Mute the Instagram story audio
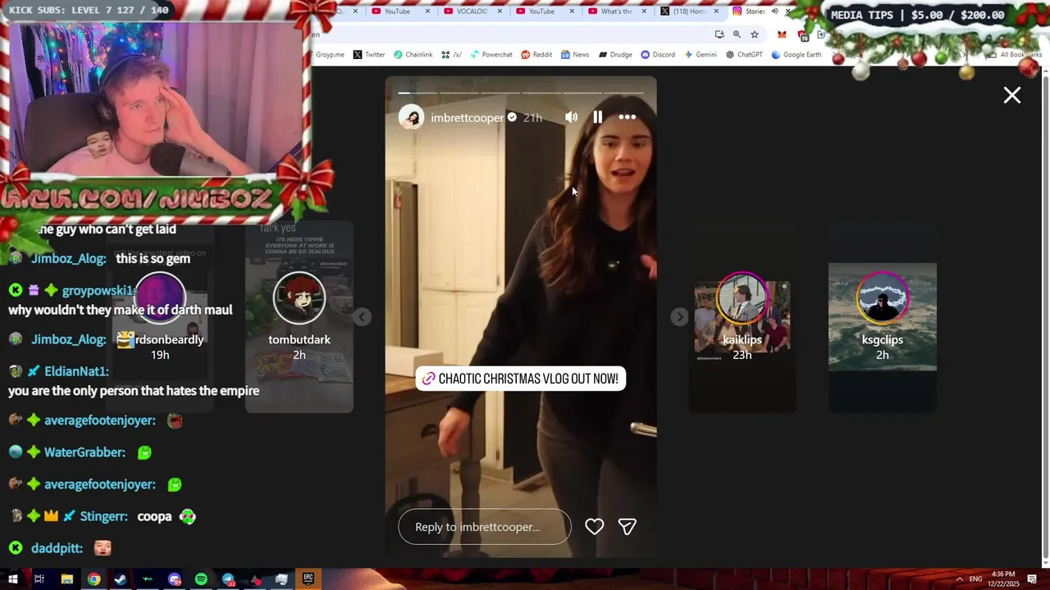This screenshot has height=590, width=1050. tap(571, 117)
